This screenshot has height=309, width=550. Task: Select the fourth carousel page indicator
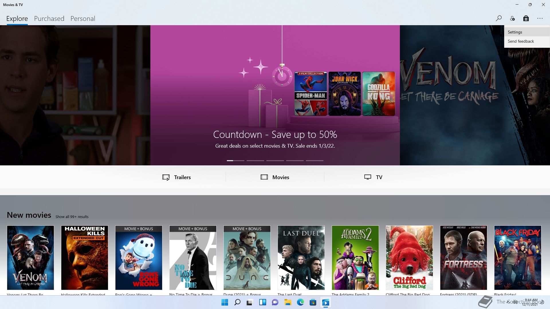point(295,161)
